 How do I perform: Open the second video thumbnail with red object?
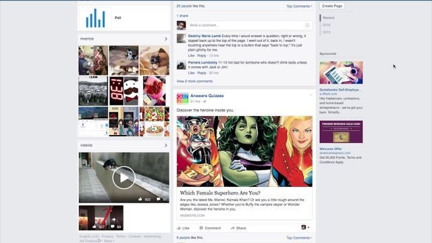101,217
